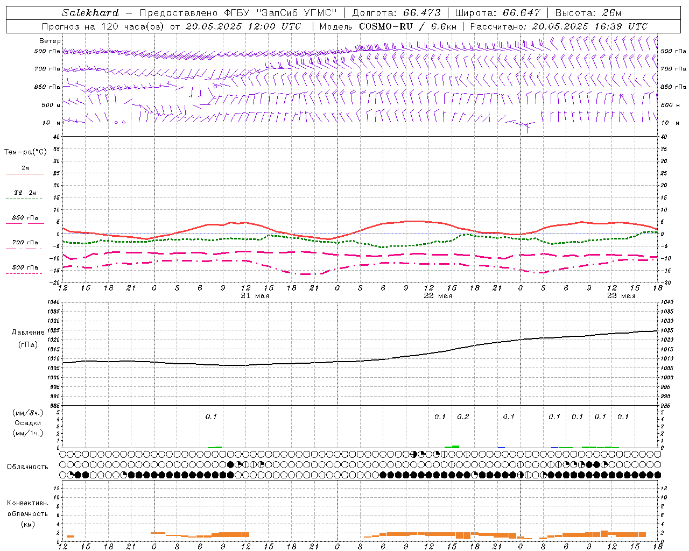Click the Облачность cloud cover label
689x551 pixels.
pyautogui.click(x=27, y=467)
